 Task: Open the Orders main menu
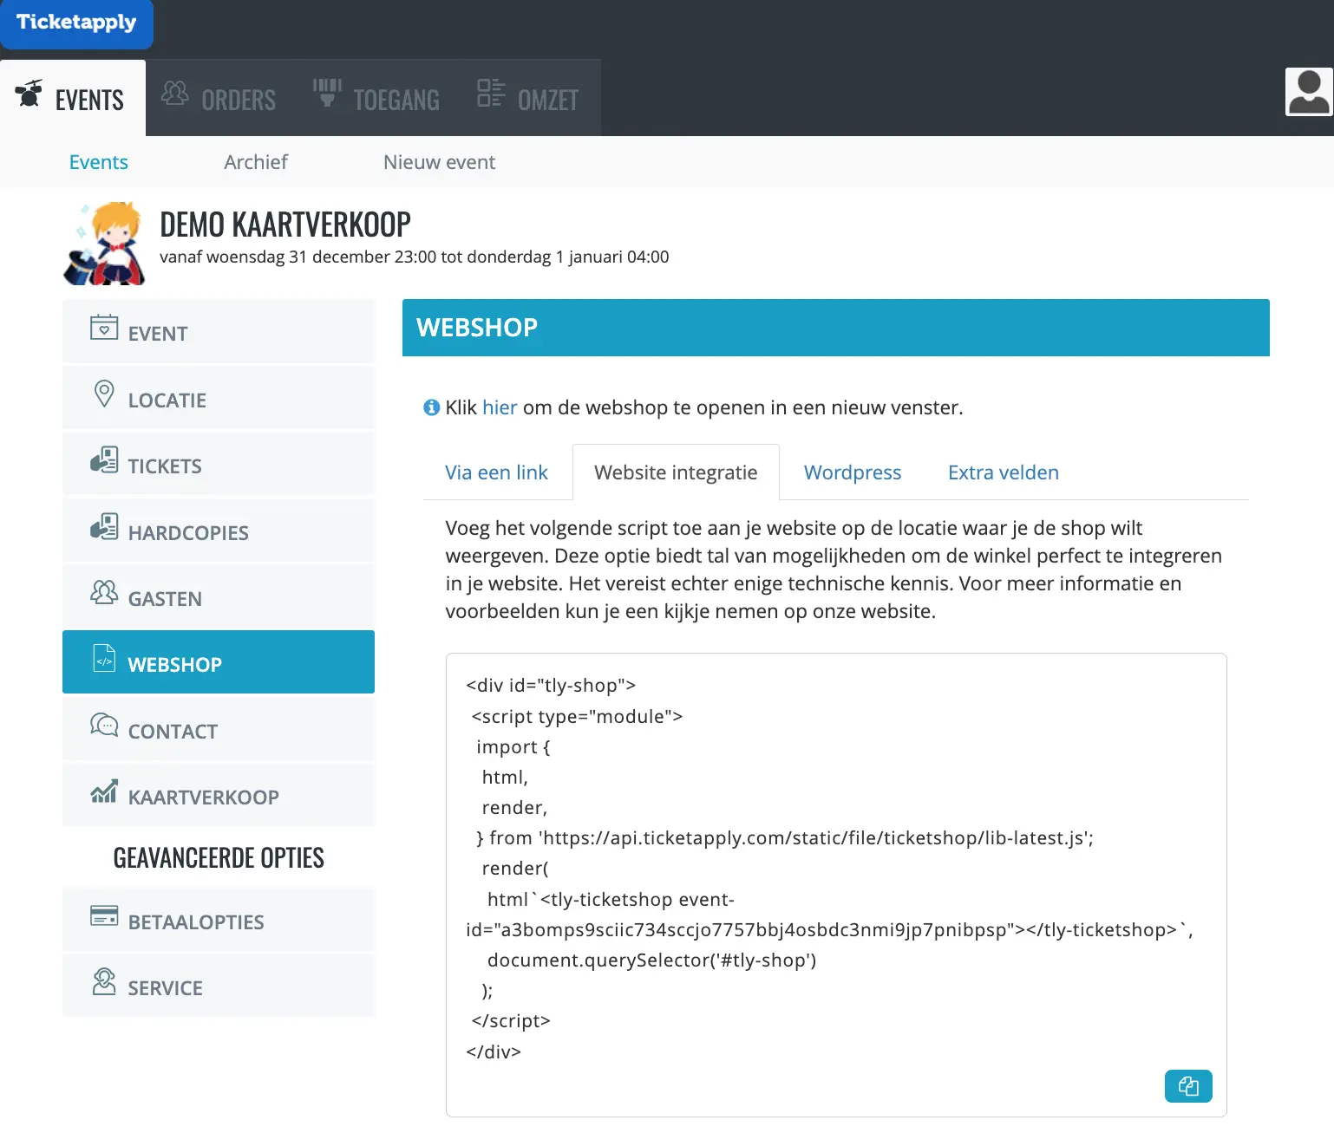(x=219, y=99)
